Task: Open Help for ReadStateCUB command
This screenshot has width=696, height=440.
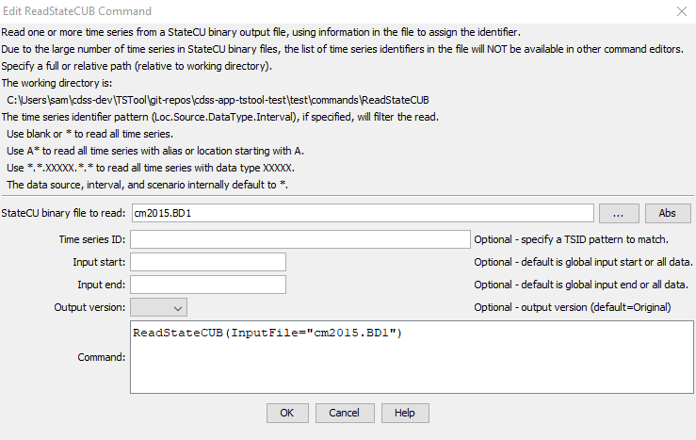Action: click(405, 413)
